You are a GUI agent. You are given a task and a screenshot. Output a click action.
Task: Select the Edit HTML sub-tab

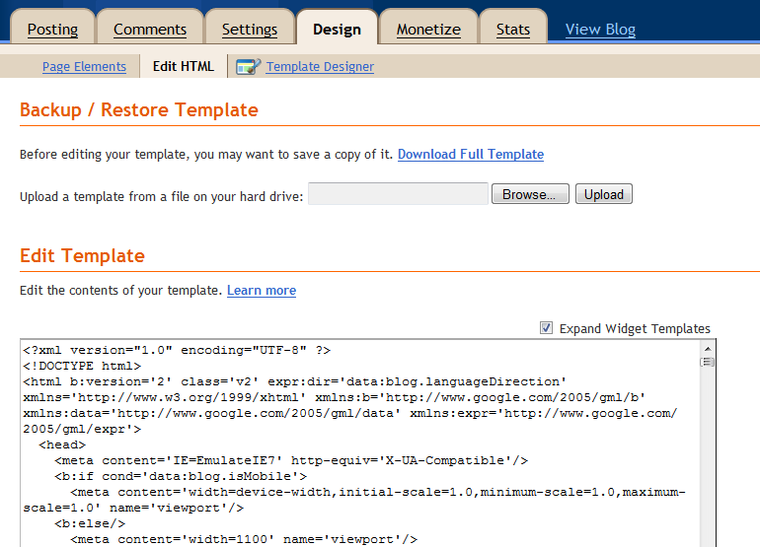click(184, 66)
